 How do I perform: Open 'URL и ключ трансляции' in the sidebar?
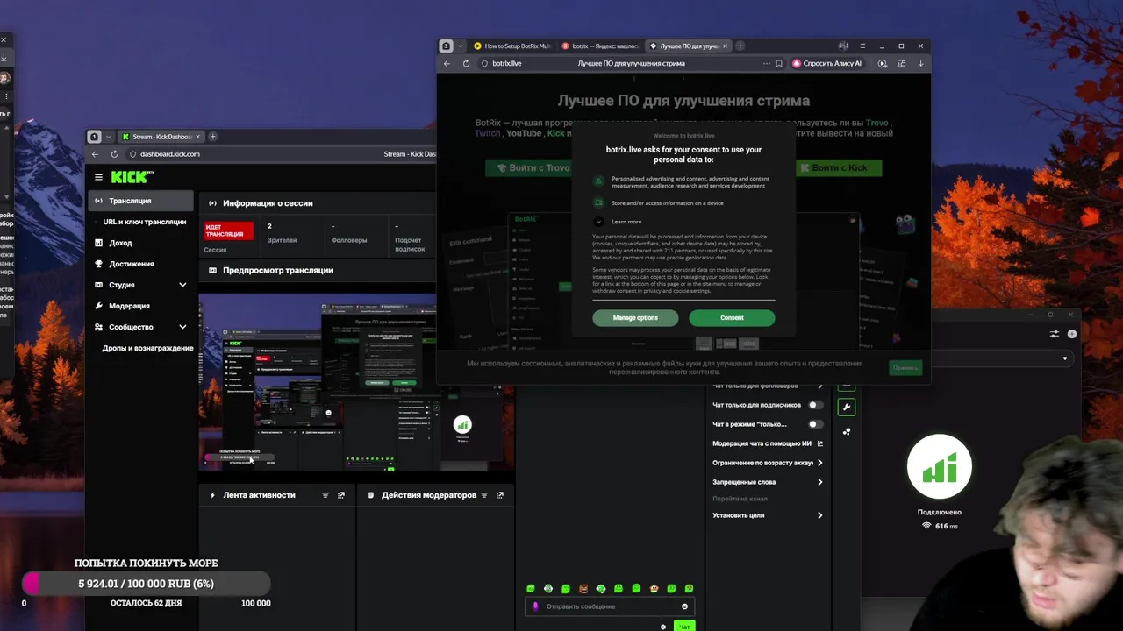coord(145,222)
